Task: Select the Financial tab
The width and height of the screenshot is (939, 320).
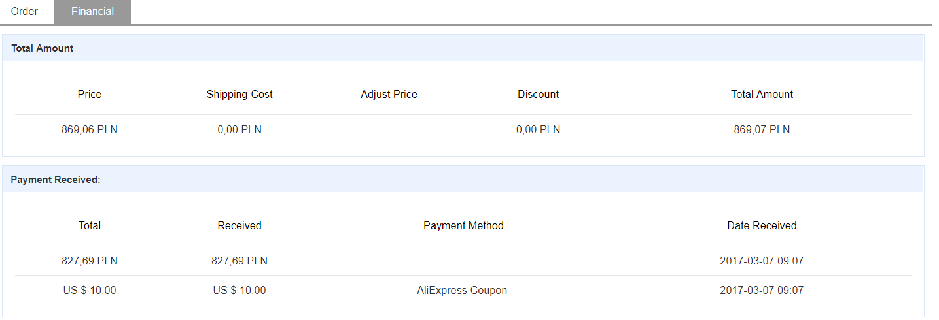Action: [x=92, y=12]
